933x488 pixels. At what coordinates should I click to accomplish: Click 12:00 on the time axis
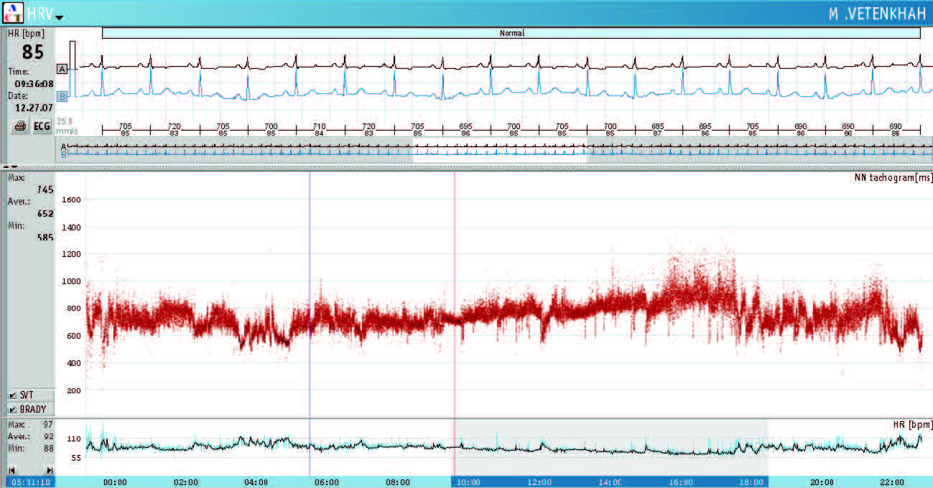coord(539,482)
